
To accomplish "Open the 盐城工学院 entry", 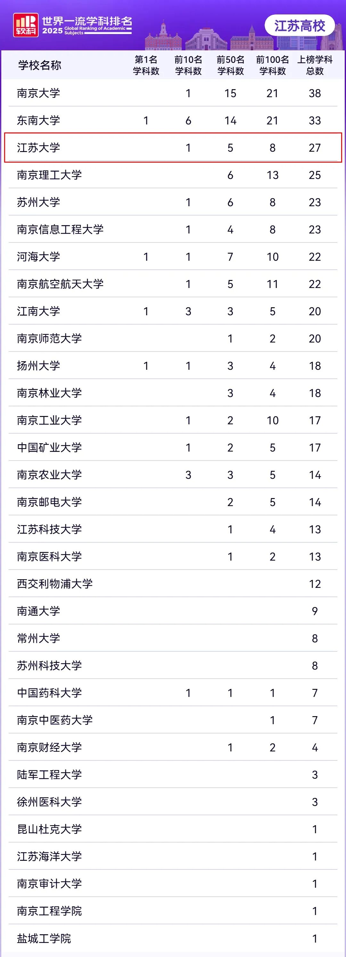I will pos(44,938).
